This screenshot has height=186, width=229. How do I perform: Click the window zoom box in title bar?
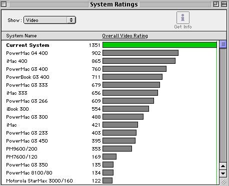216,4
